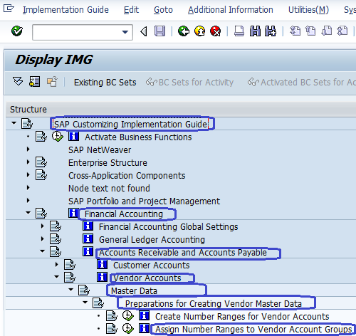Click the green checkmark Enter icon
The image size is (356, 336).
click(x=17, y=31)
